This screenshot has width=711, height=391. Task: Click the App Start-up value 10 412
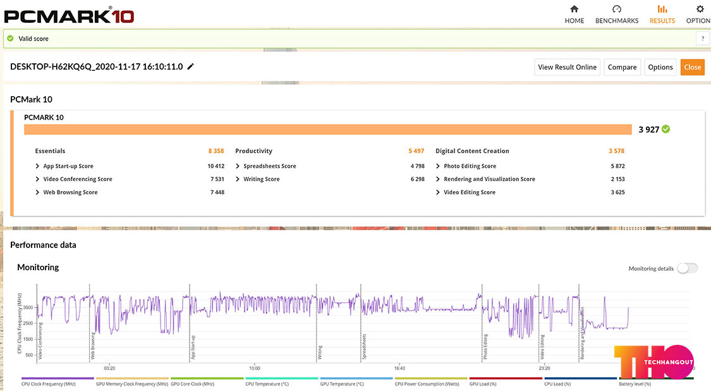click(216, 166)
